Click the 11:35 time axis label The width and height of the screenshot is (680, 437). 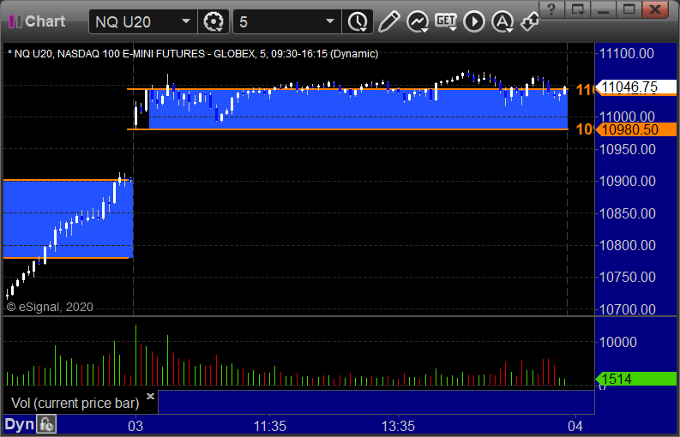[x=270, y=426]
